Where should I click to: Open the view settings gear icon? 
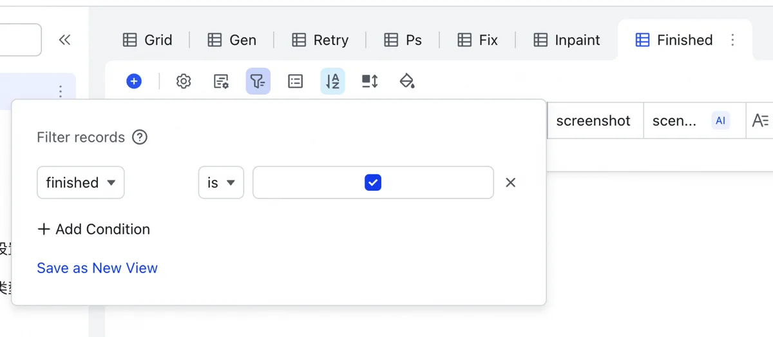184,81
